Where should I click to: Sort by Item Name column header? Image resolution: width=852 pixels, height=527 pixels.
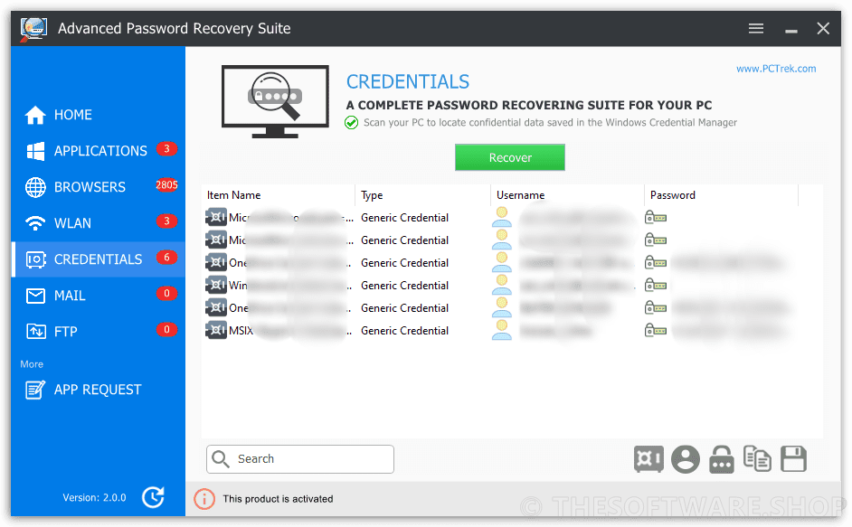tap(279, 195)
